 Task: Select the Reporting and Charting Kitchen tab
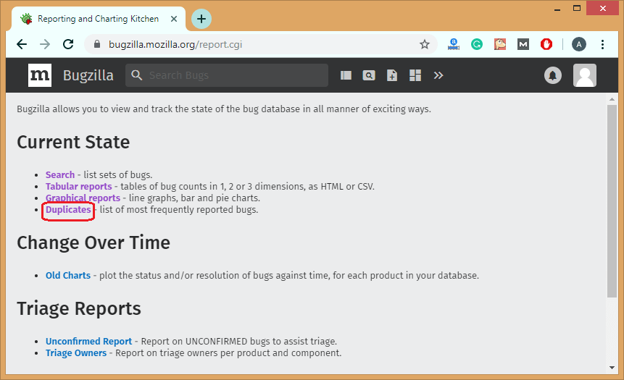(98, 19)
